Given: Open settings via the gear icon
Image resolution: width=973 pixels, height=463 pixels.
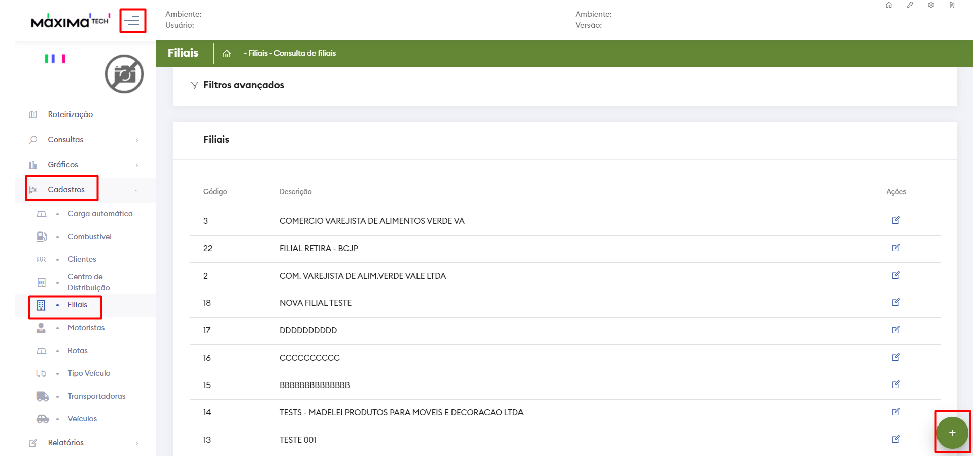Looking at the screenshot, I should (x=931, y=5).
